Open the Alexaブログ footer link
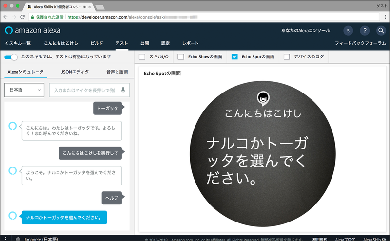The width and height of the screenshot is (390, 241). 345,239
